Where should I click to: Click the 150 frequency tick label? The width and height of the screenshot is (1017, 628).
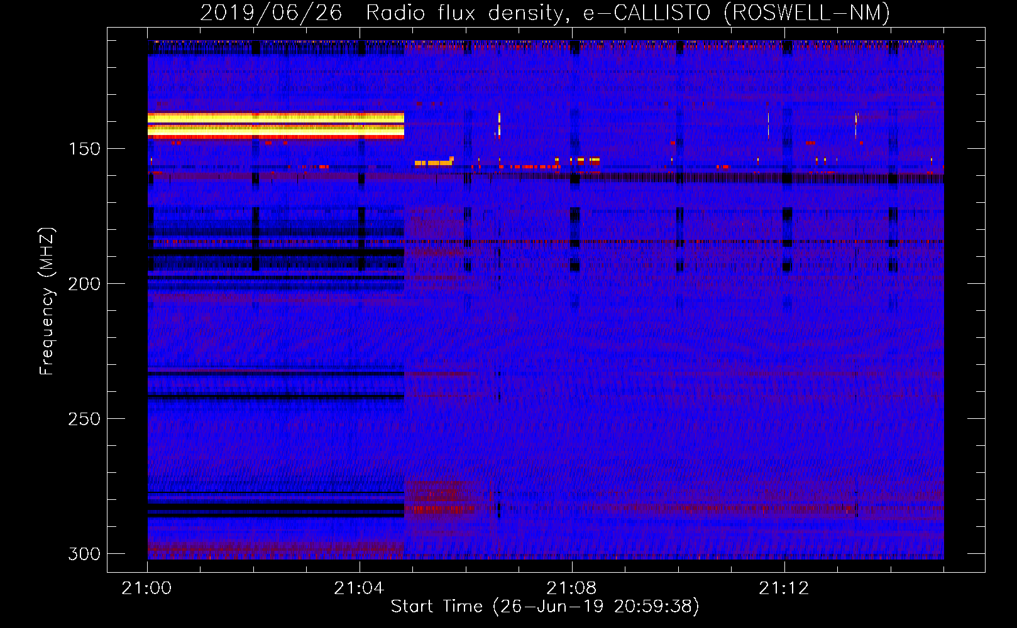click(84, 149)
